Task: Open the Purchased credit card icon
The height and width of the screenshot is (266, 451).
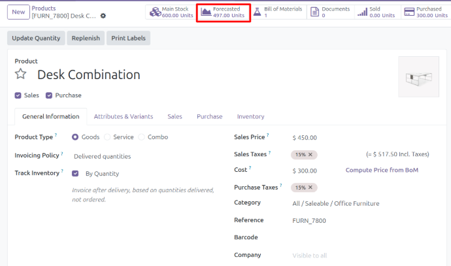Action: tap(409, 12)
